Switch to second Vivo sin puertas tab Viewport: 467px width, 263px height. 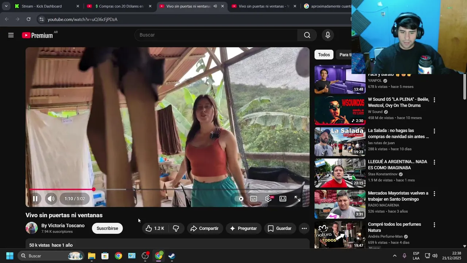tap(264, 6)
